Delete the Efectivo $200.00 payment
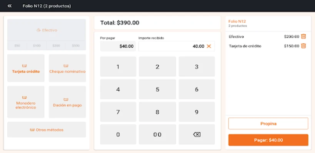This screenshot has height=153, width=315. [x=303, y=36]
